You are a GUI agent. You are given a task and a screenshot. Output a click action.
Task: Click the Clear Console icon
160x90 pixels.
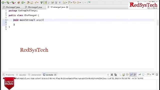tap(120, 75)
